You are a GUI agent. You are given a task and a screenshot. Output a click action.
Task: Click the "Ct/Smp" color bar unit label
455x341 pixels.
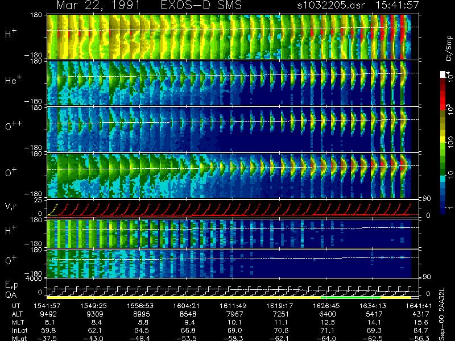pyautogui.click(x=449, y=48)
